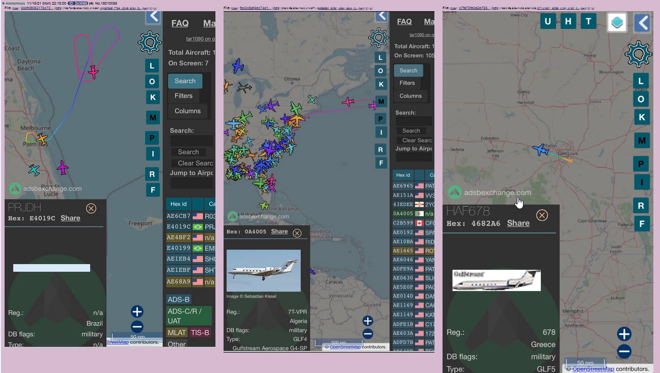Close the HAF678 aircraft info panel
Screen dimensions: 660x373
tap(542, 215)
